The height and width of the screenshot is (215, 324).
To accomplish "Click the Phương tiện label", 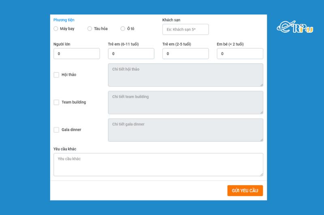I will [64, 20].
